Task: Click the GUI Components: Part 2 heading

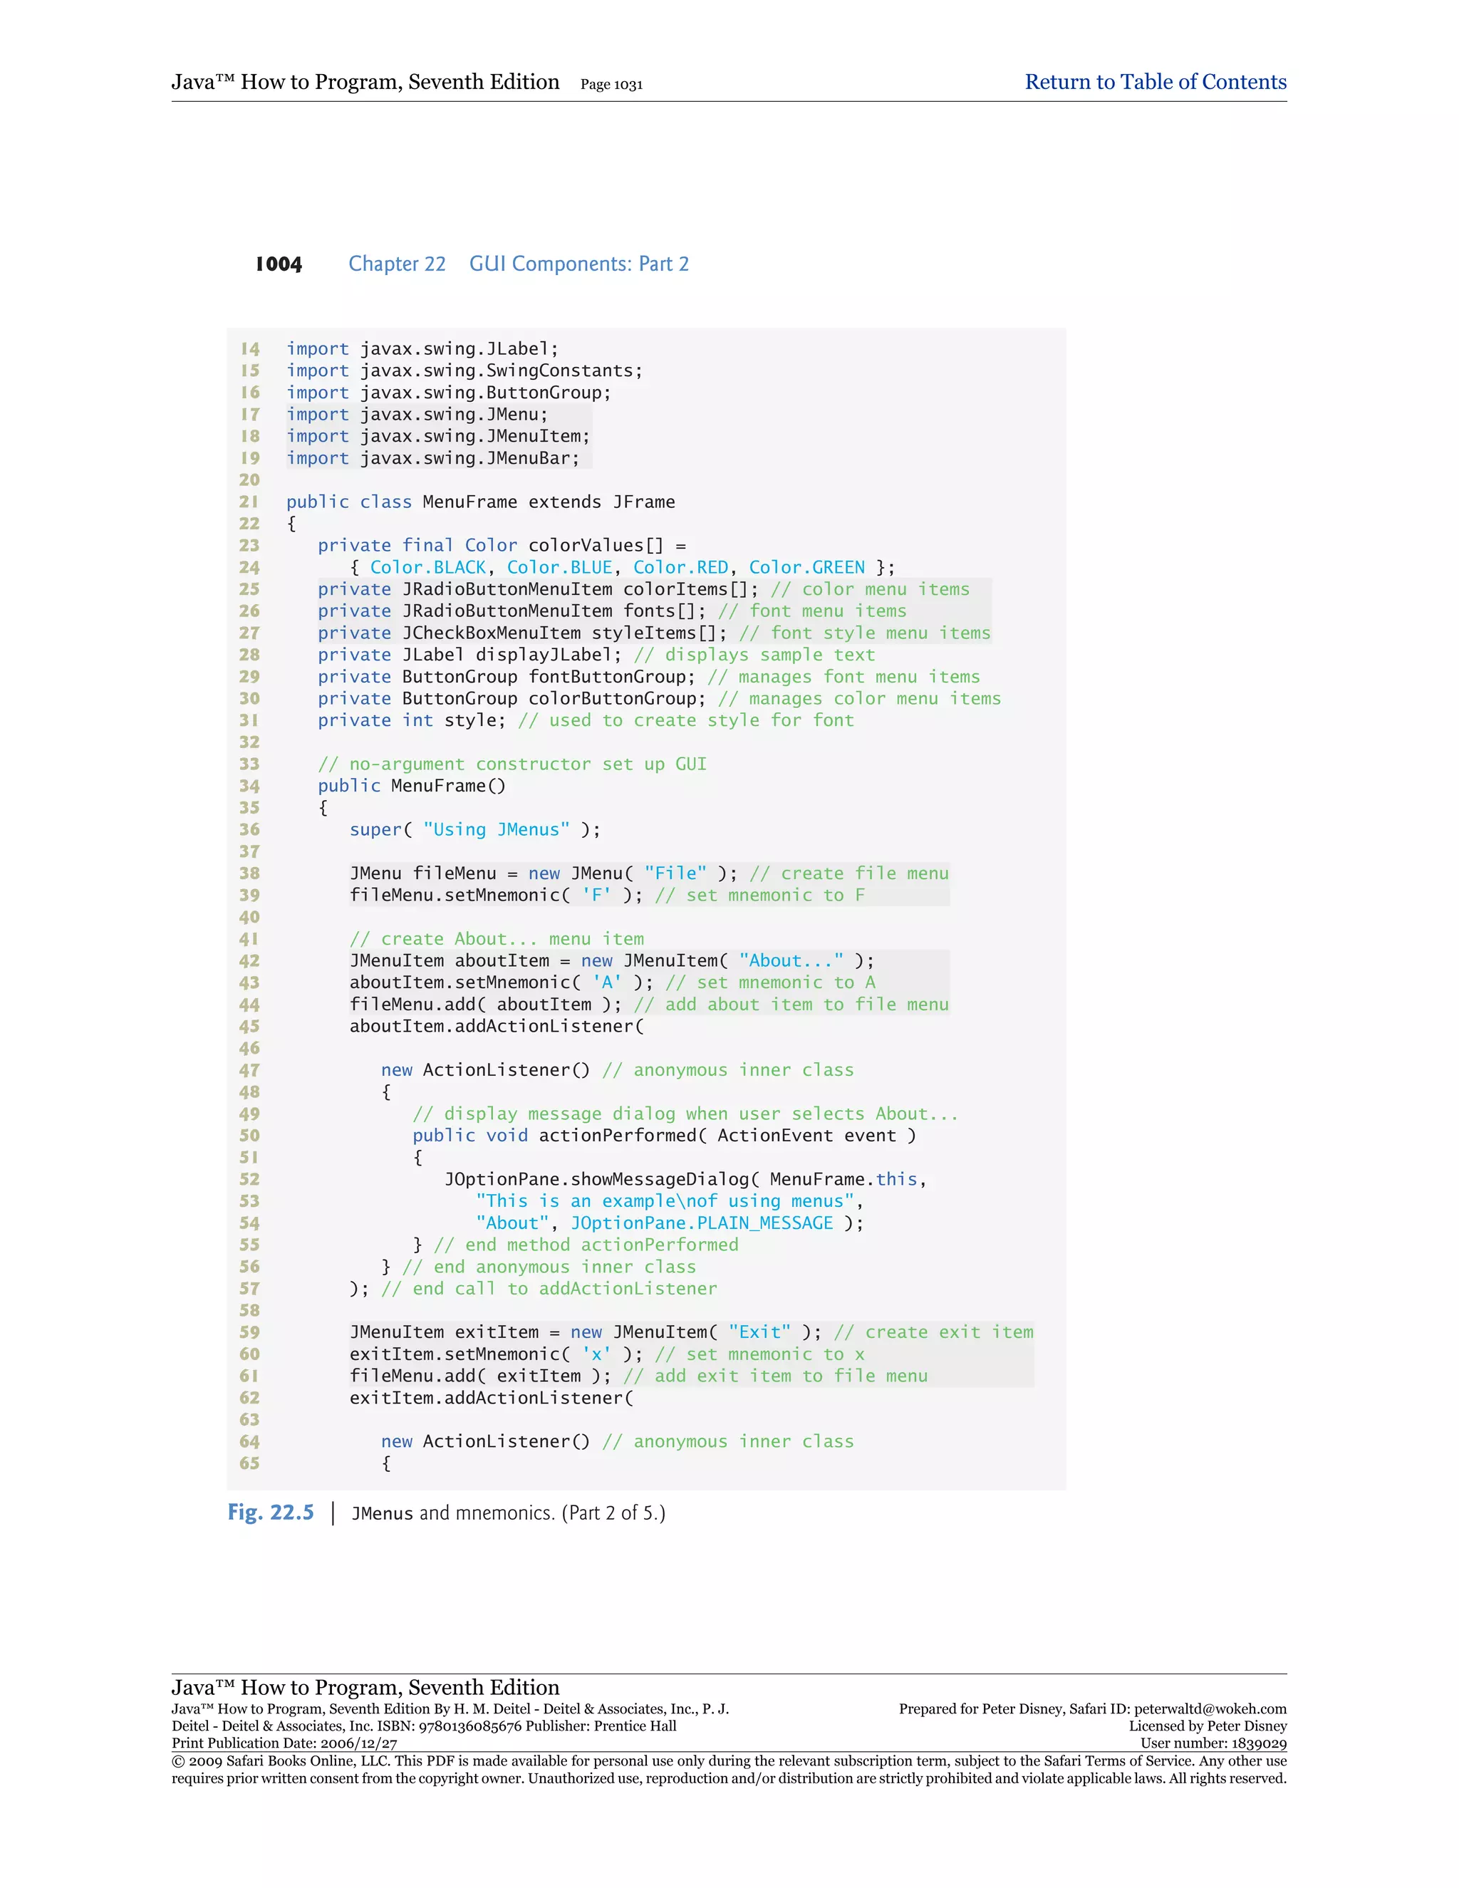Action: 578,264
